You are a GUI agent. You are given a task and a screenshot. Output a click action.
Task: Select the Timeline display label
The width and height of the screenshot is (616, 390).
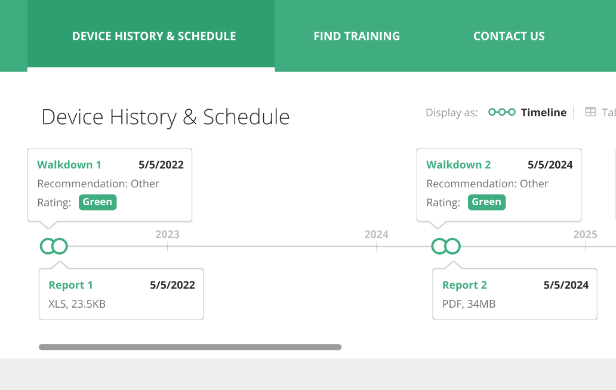[x=543, y=113]
